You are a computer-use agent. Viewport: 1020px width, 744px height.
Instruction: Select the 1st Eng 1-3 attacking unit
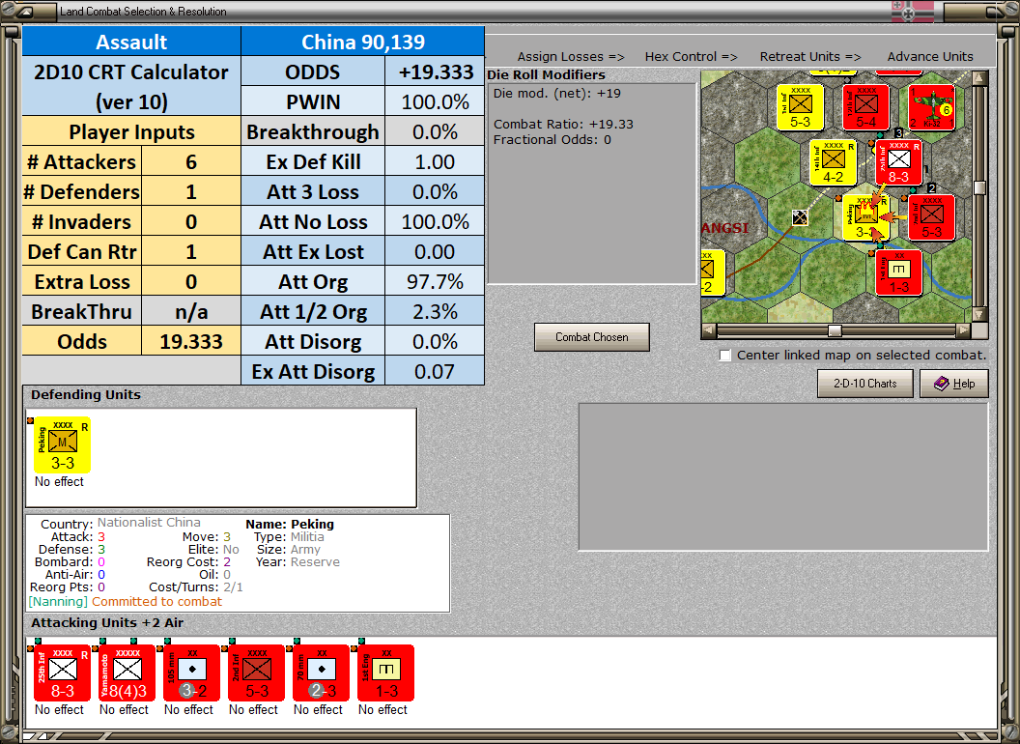(385, 673)
